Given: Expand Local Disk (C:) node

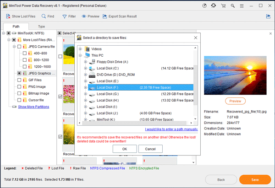Looking at the screenshot, I should point(85,68).
